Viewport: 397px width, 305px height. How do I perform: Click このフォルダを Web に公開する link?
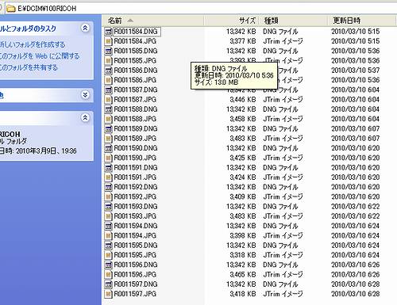pos(40,56)
